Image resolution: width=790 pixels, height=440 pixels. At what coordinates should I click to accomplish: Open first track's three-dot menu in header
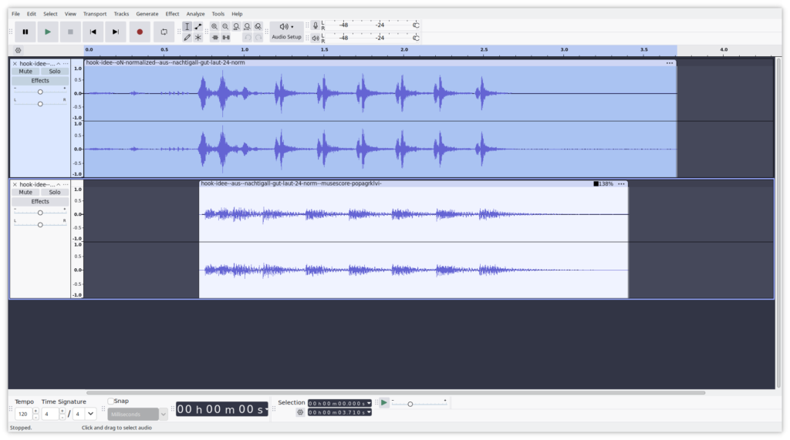pyautogui.click(x=66, y=64)
